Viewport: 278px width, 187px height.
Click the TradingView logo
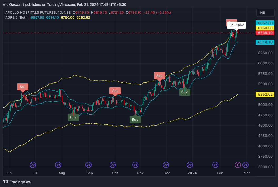(x=6, y=182)
